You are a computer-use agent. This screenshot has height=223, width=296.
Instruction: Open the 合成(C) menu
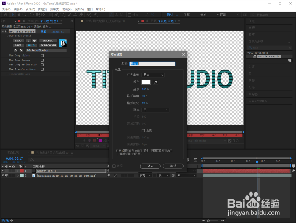[30, 9]
